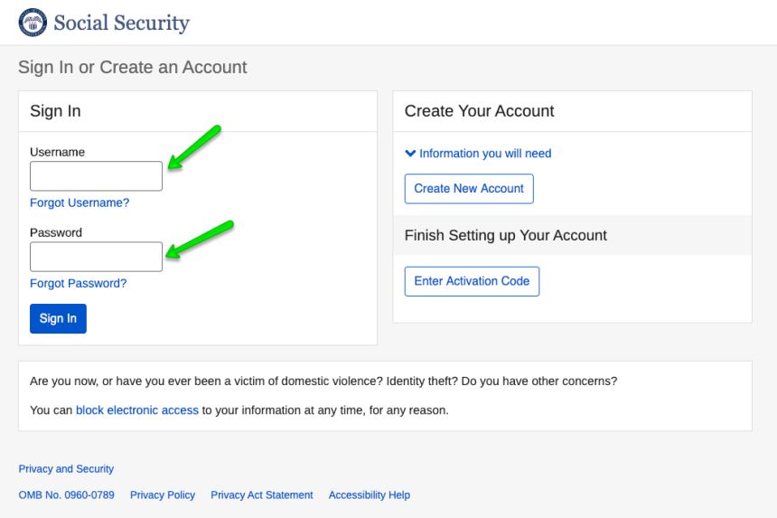
Task: Expand the Information you will need section
Action: [478, 154]
